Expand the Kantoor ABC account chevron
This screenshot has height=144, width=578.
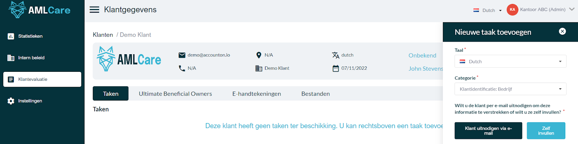pyautogui.click(x=571, y=9)
